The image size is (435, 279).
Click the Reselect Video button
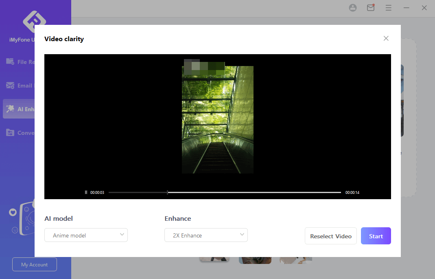(x=330, y=236)
